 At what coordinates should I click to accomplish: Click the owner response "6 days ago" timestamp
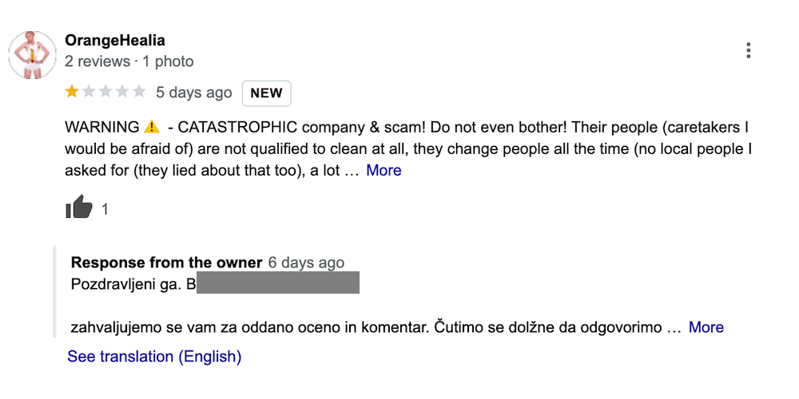pyautogui.click(x=306, y=263)
